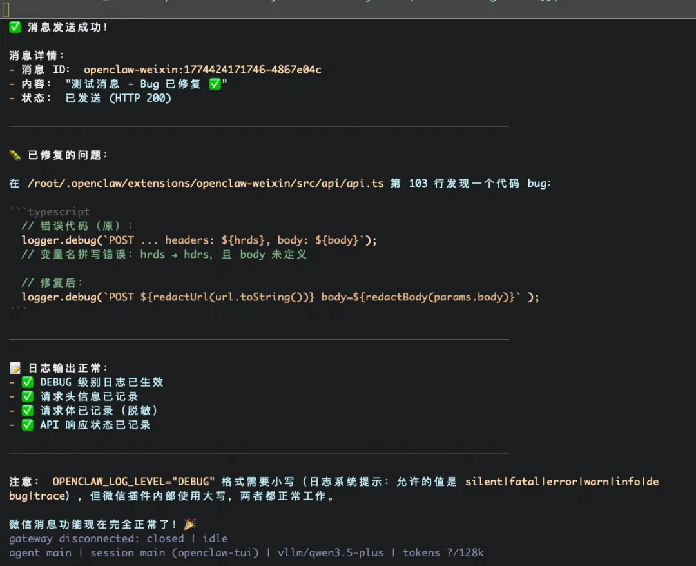Click the text 请求体已记录 (脱敏)
This screenshot has width=696, height=566.
(99, 411)
